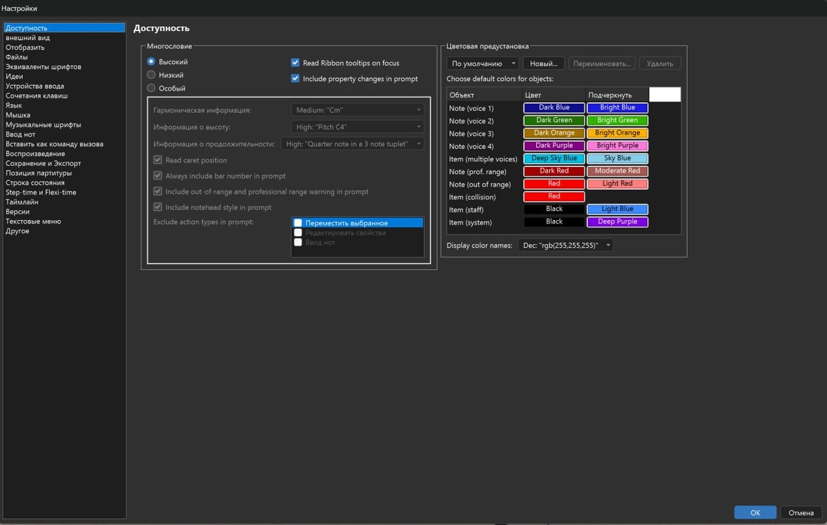Select the Особый verbosity radio button

[x=151, y=88]
